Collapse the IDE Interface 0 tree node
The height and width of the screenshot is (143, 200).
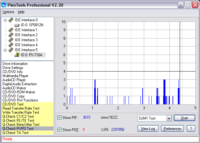(x=5, y=20)
